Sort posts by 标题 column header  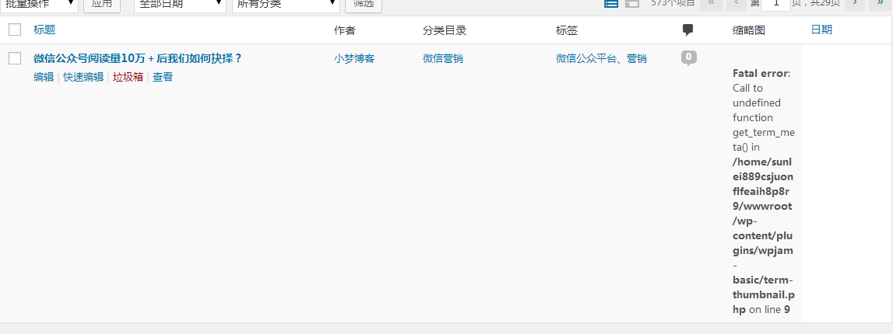(44, 30)
